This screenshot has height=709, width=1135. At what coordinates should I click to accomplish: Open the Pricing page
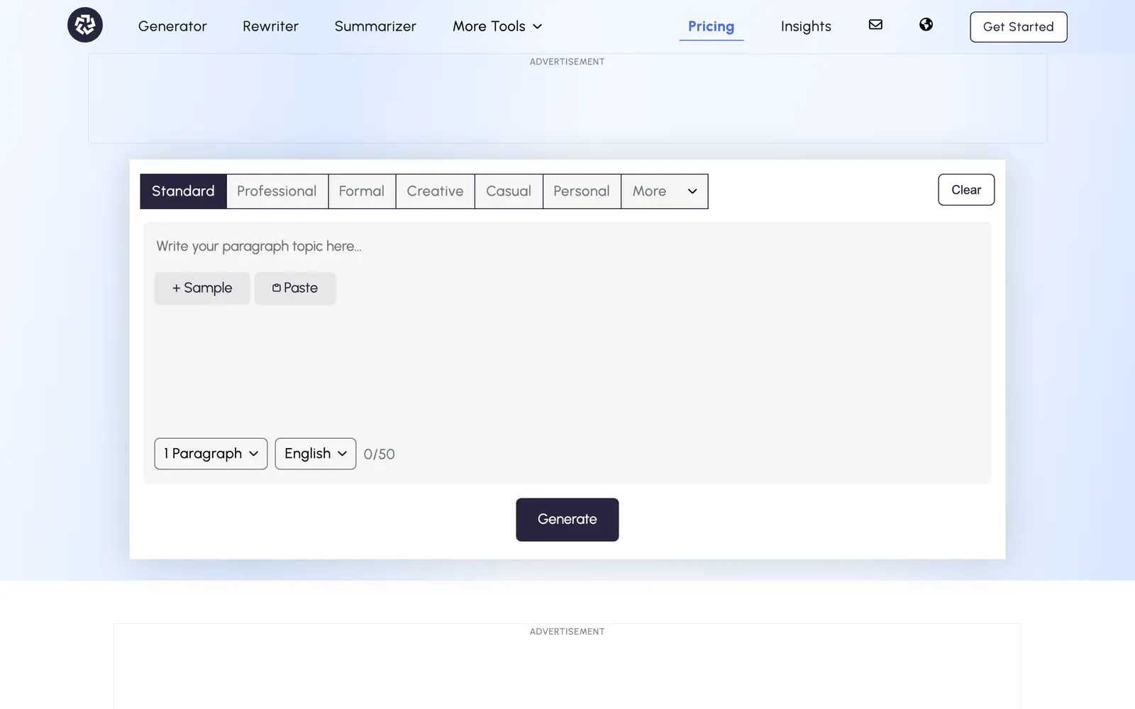tap(711, 26)
